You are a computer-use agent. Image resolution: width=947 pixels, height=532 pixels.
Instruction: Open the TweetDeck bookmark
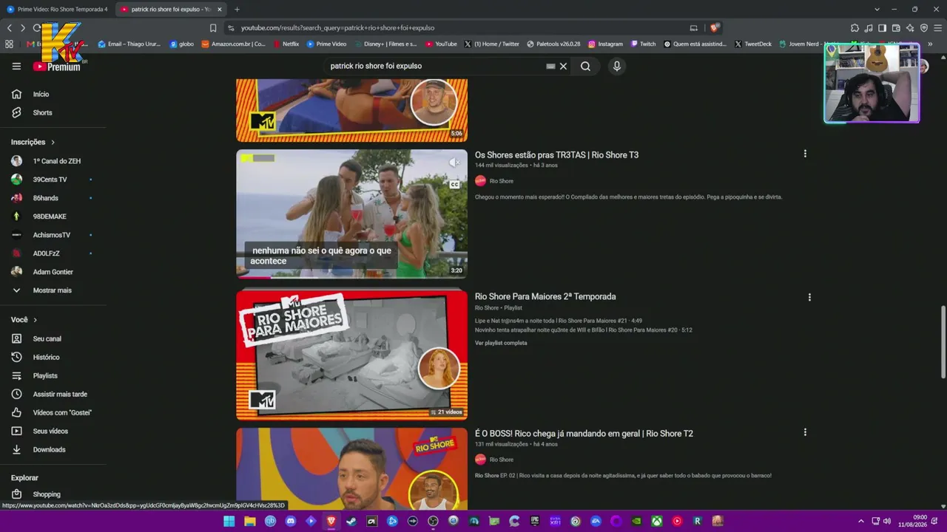(753, 44)
